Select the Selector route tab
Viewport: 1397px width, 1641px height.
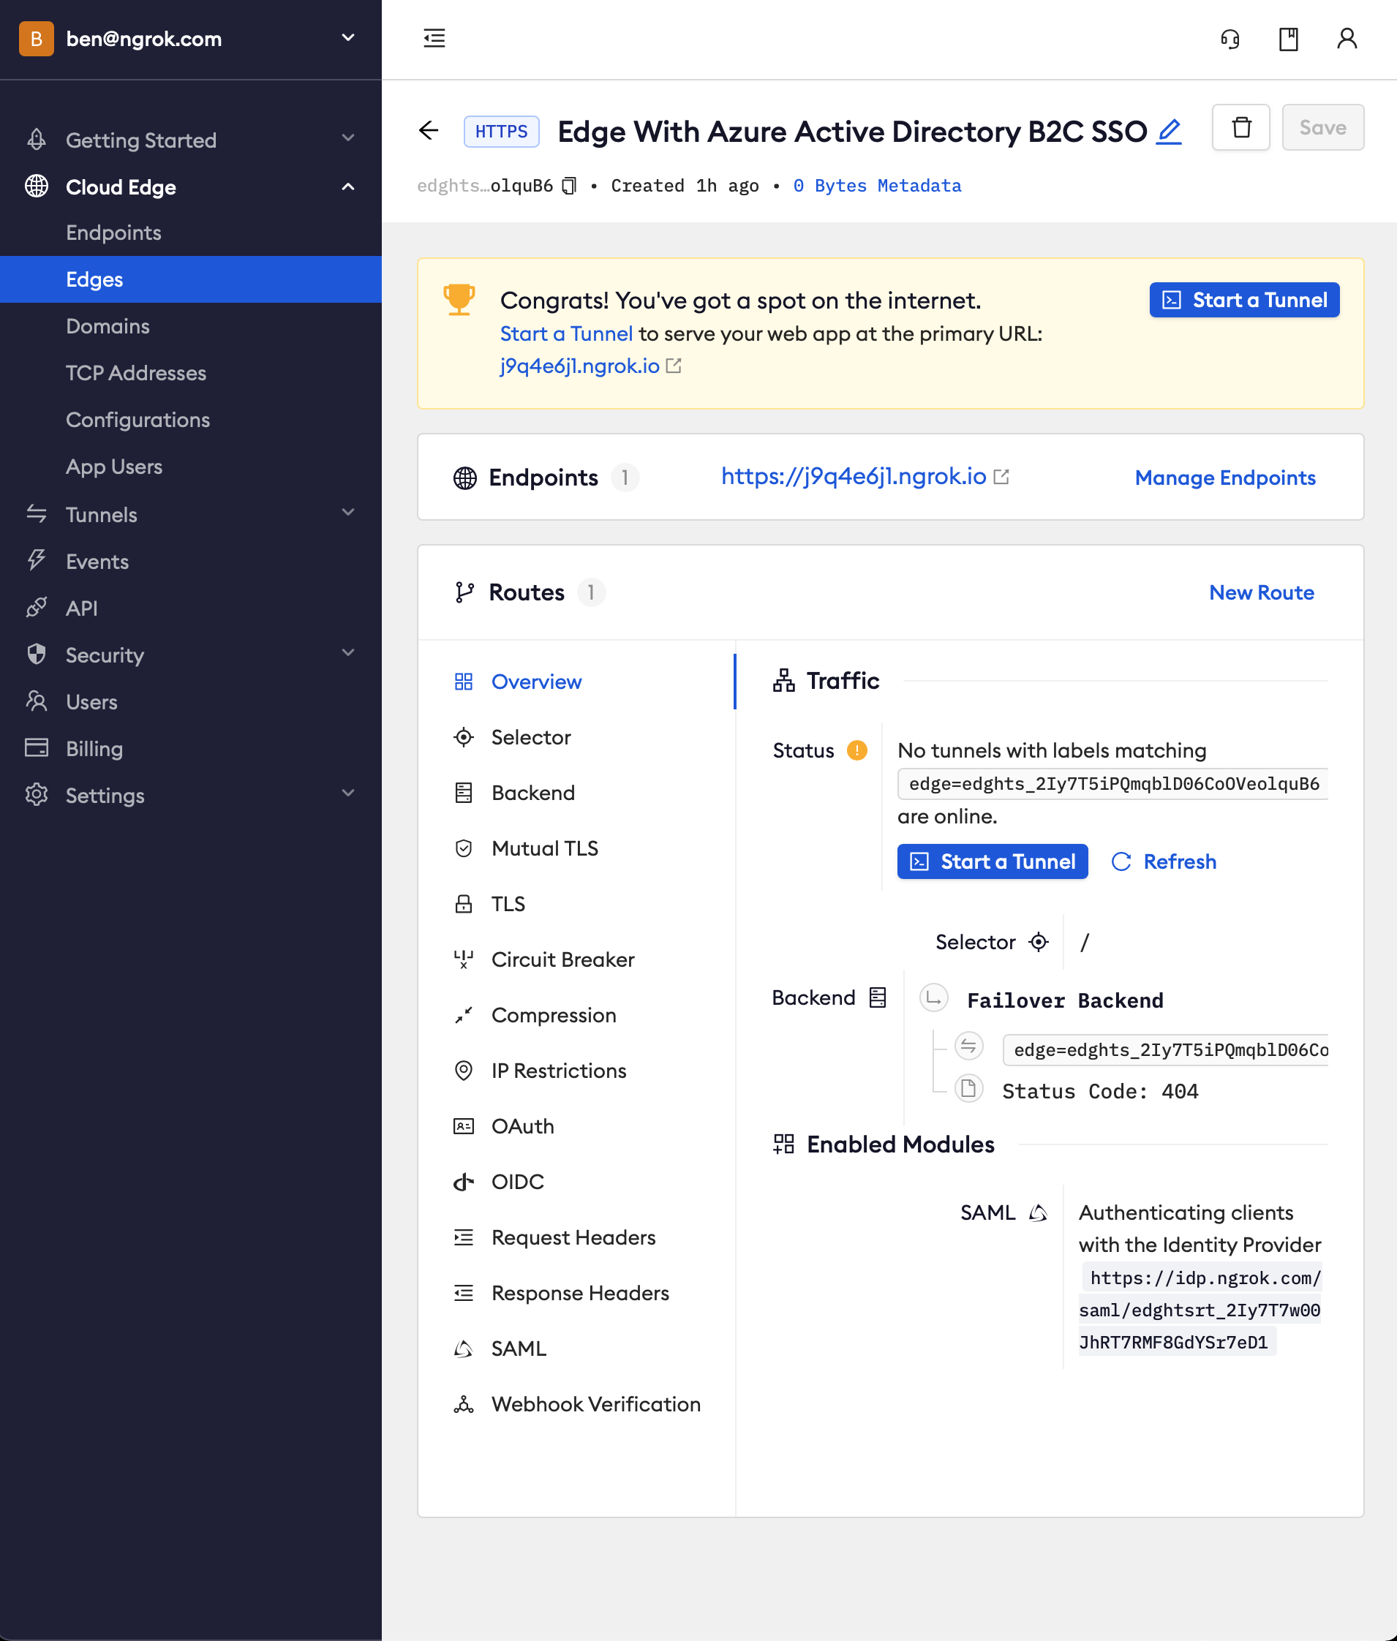click(576, 737)
